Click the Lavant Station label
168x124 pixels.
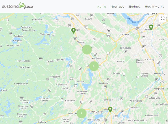tap(21, 84)
